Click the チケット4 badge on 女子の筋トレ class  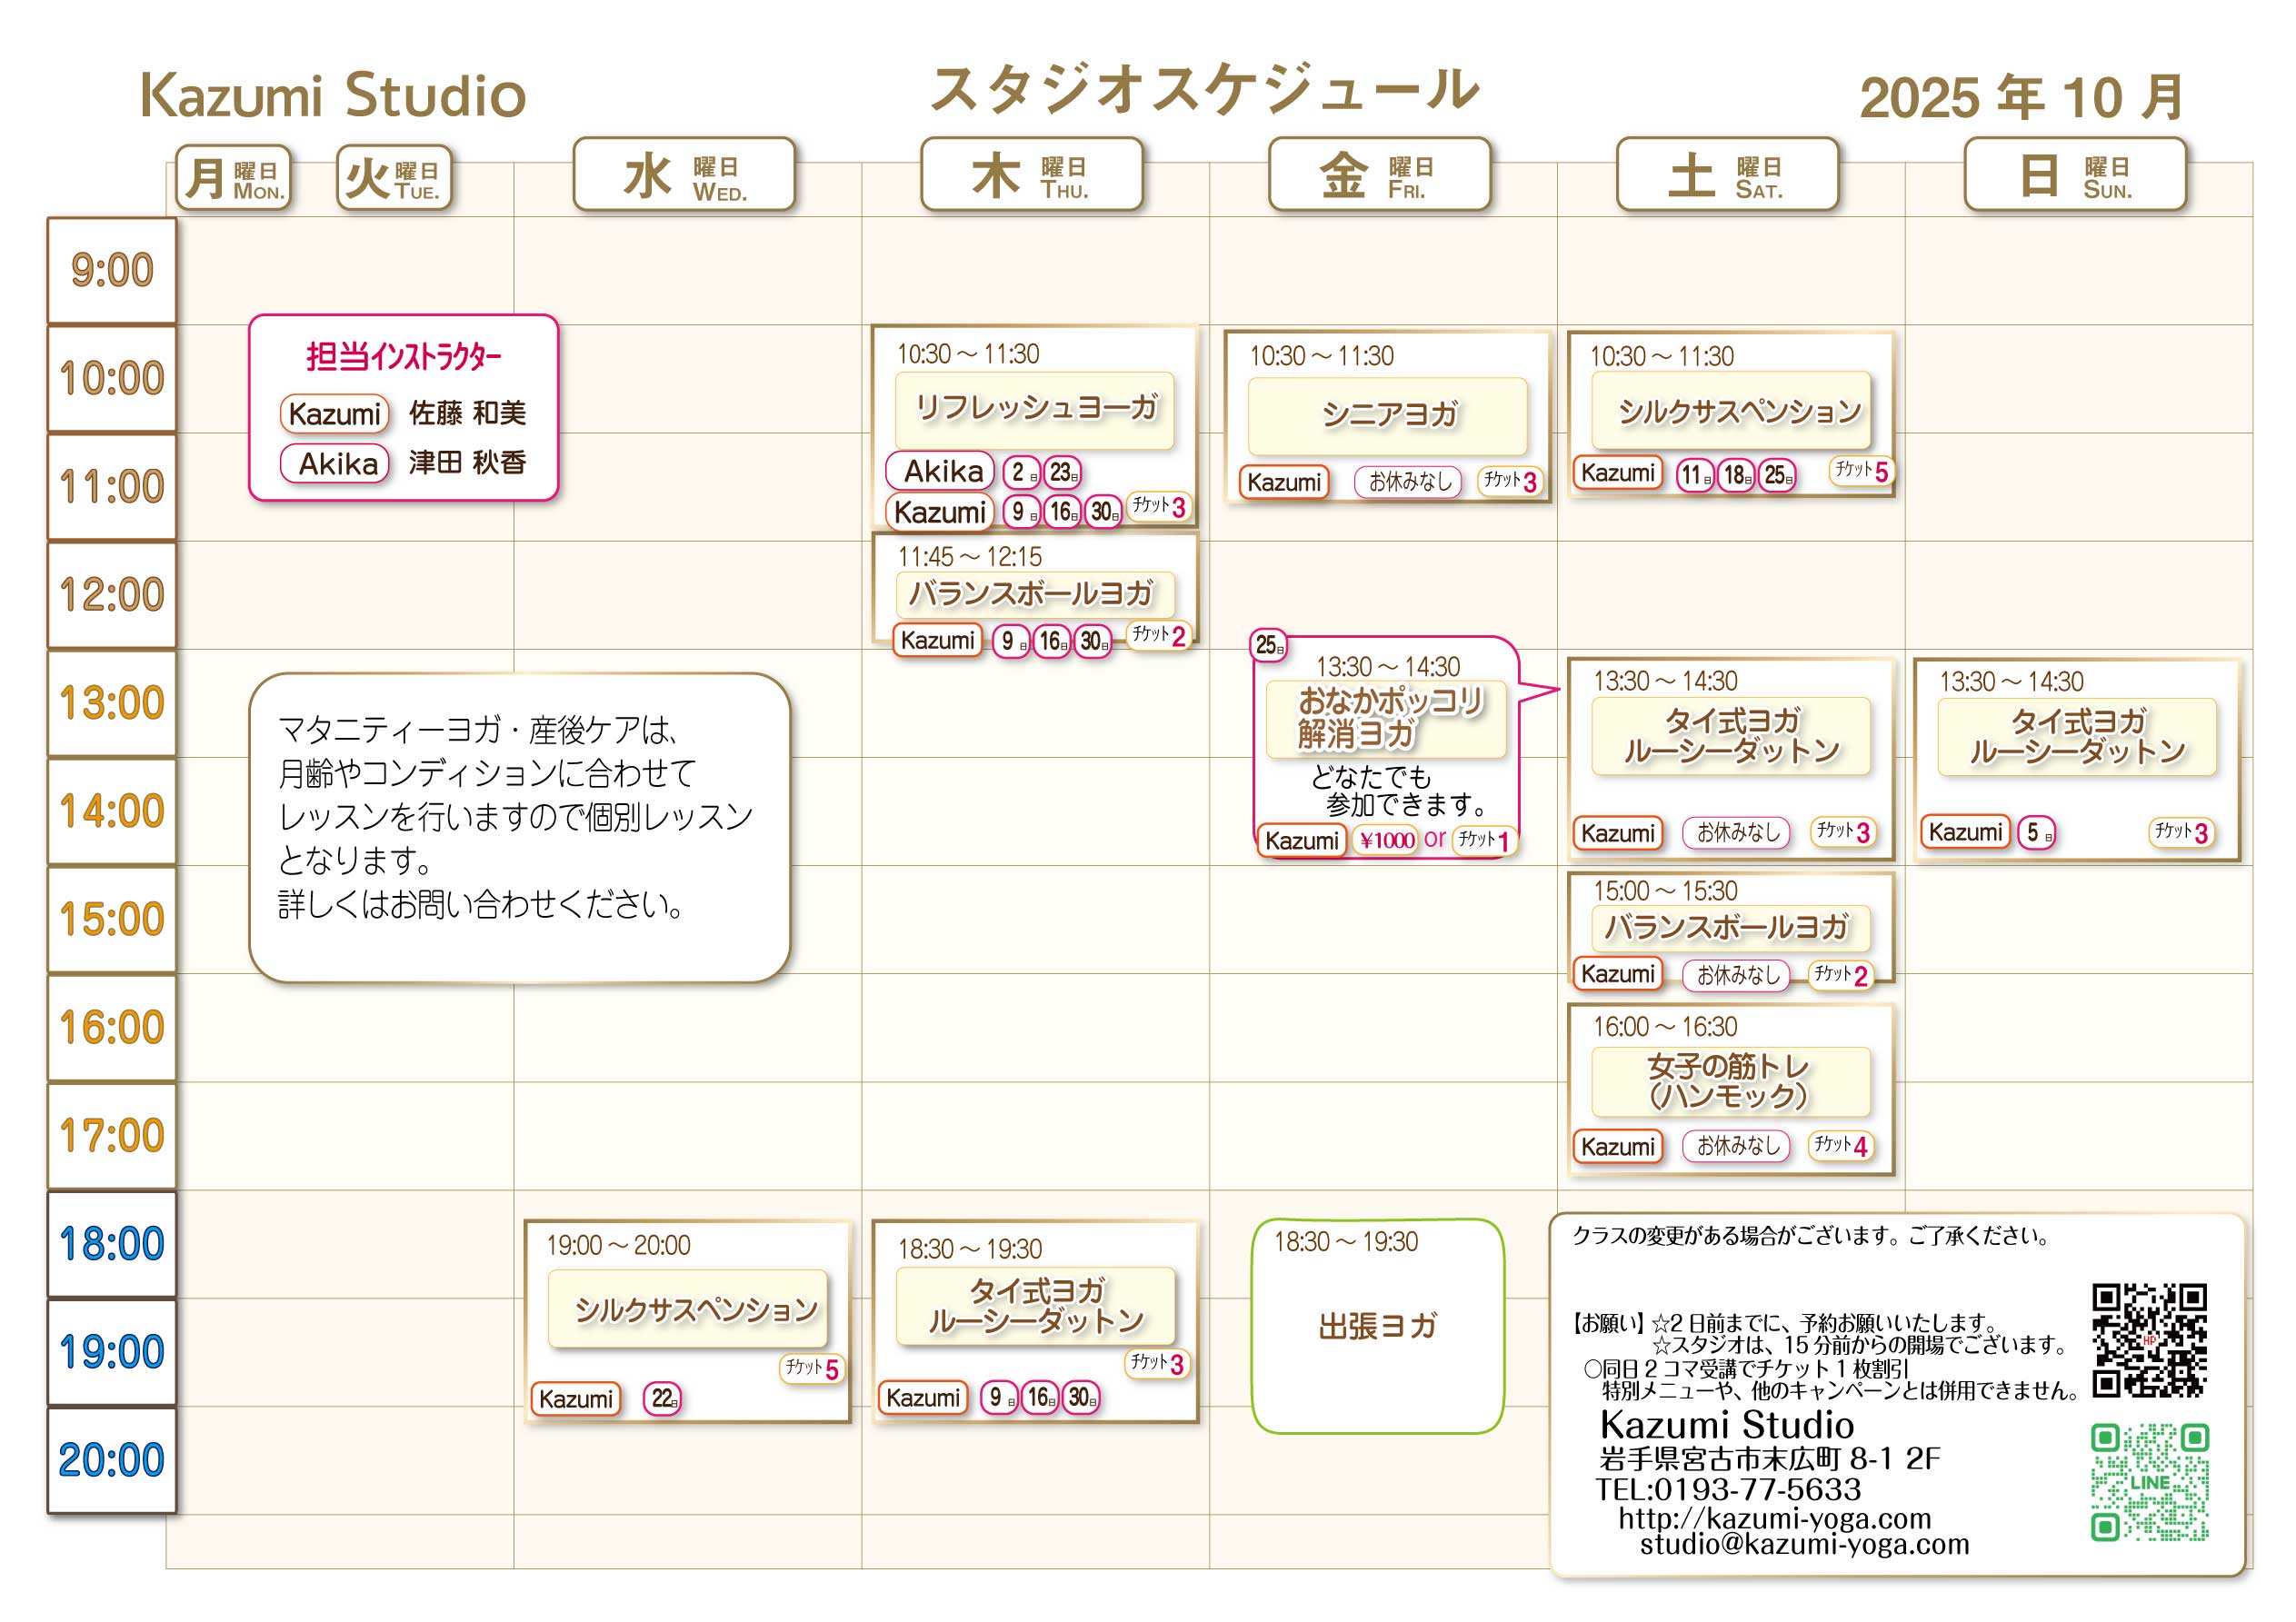tap(1840, 1146)
